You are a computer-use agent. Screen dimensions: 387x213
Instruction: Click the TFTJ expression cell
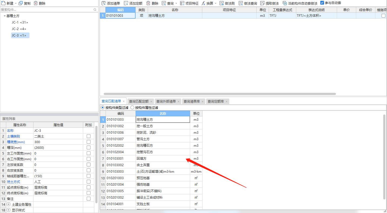(x=282, y=16)
